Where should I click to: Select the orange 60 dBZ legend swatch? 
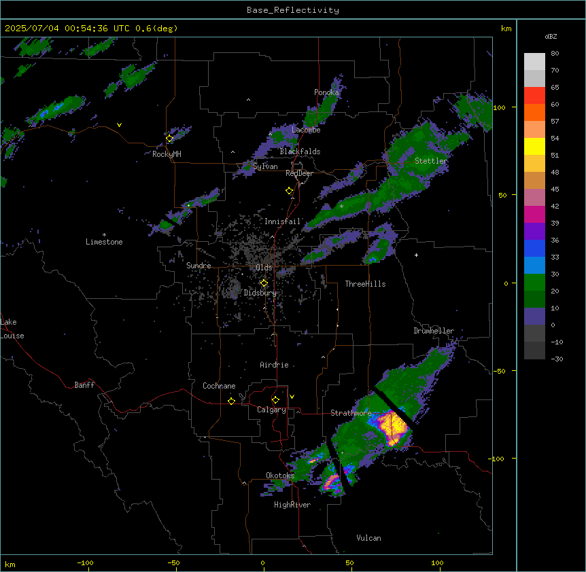click(x=534, y=112)
